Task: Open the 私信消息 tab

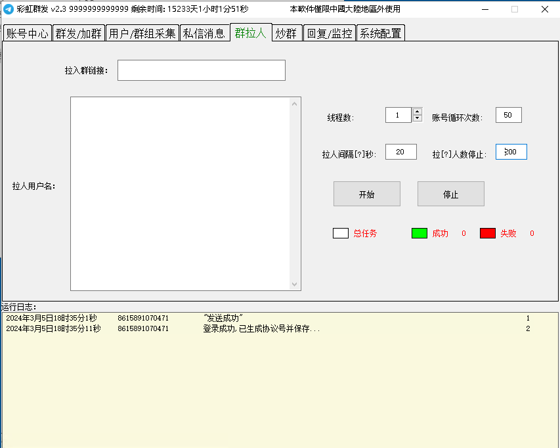Action: [x=204, y=34]
